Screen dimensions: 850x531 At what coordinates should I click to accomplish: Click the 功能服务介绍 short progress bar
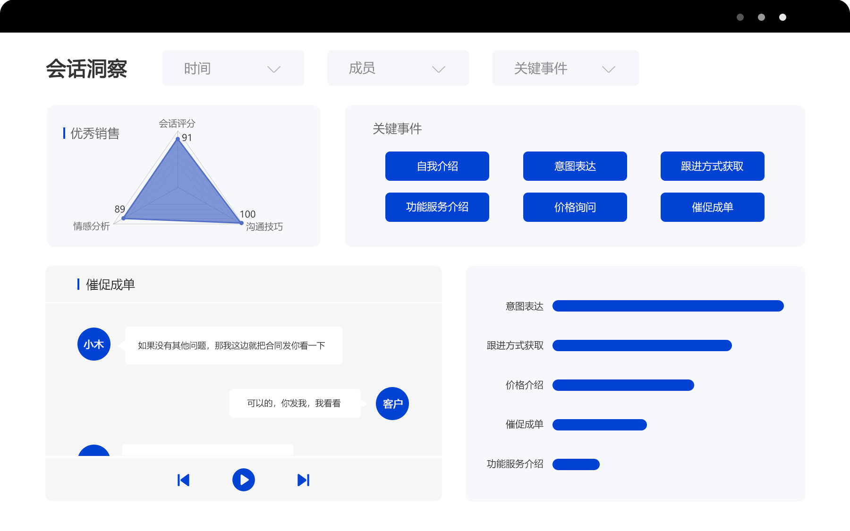pyautogui.click(x=576, y=464)
